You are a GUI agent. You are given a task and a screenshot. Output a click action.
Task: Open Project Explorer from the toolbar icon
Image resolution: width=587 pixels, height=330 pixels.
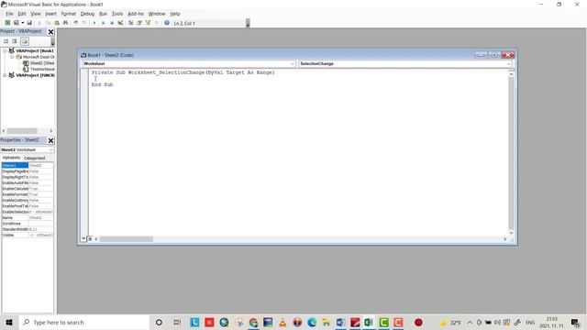pos(130,23)
